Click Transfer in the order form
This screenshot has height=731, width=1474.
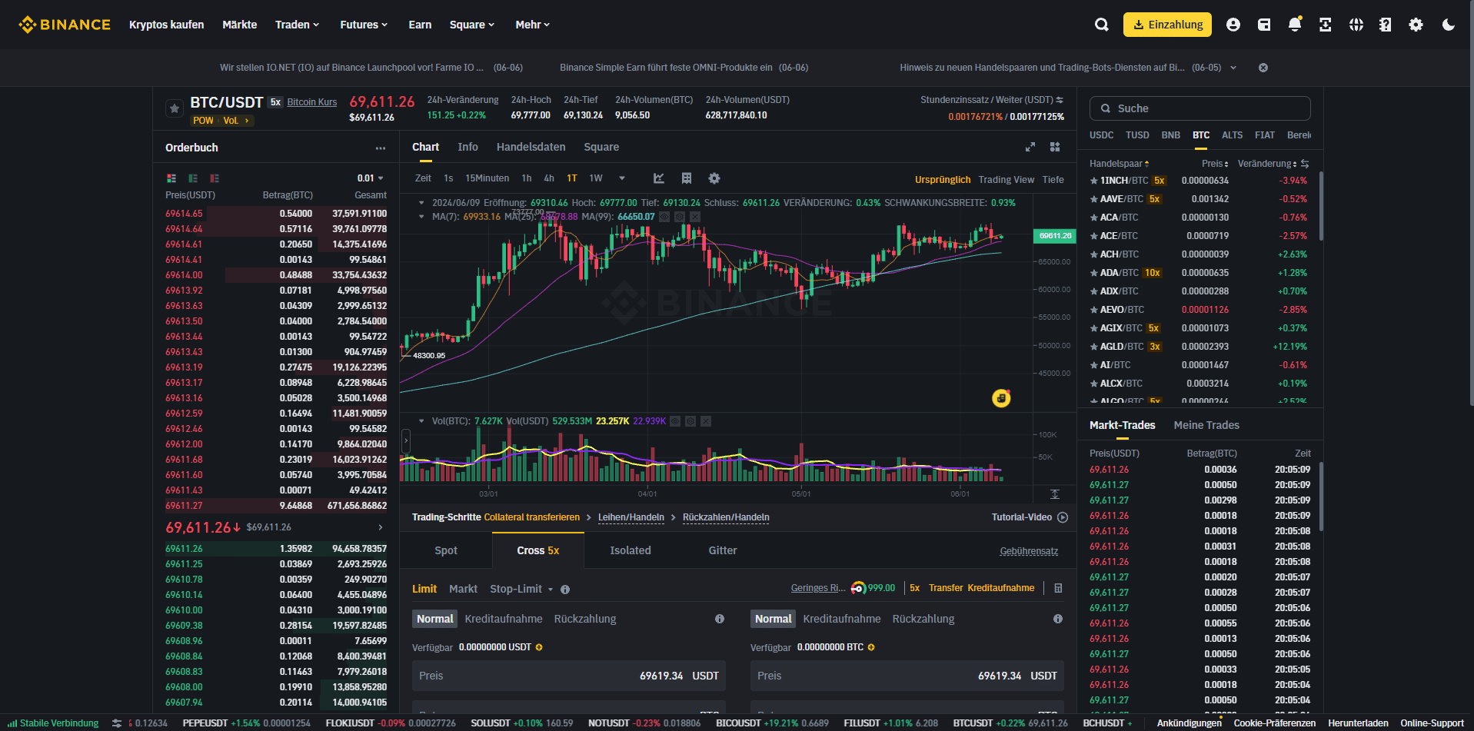pyautogui.click(x=946, y=588)
